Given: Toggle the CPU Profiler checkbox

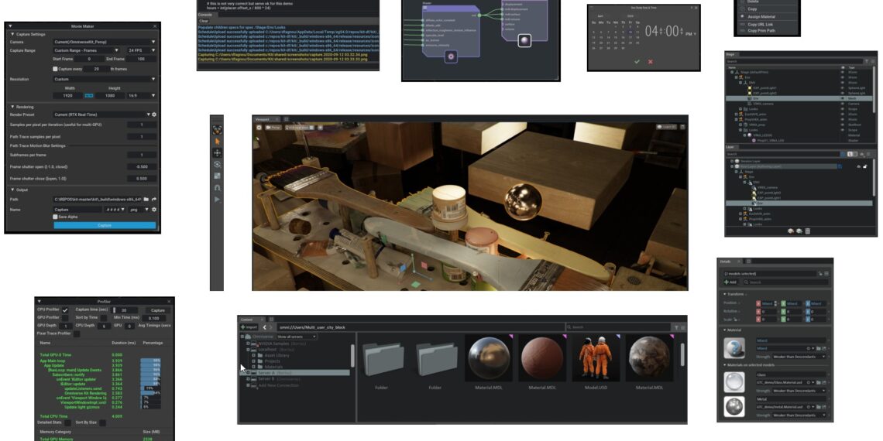Looking at the screenshot, I should pyautogui.click(x=66, y=310).
